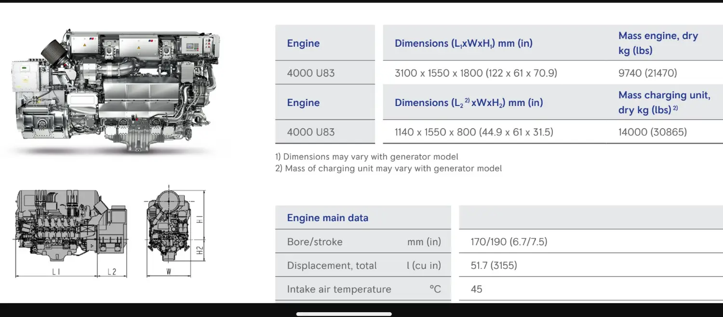Select the displacement value 51.7 (3155)
The width and height of the screenshot is (723, 317).
click(494, 265)
